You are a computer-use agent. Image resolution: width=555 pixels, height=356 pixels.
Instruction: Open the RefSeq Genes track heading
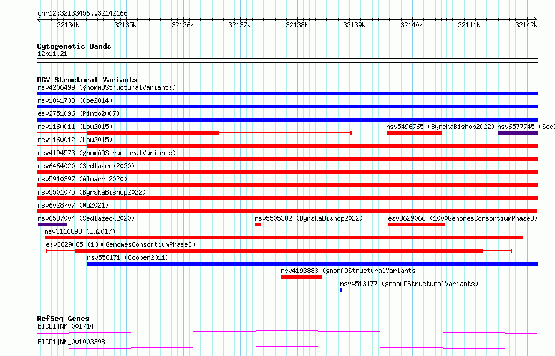tap(63, 319)
